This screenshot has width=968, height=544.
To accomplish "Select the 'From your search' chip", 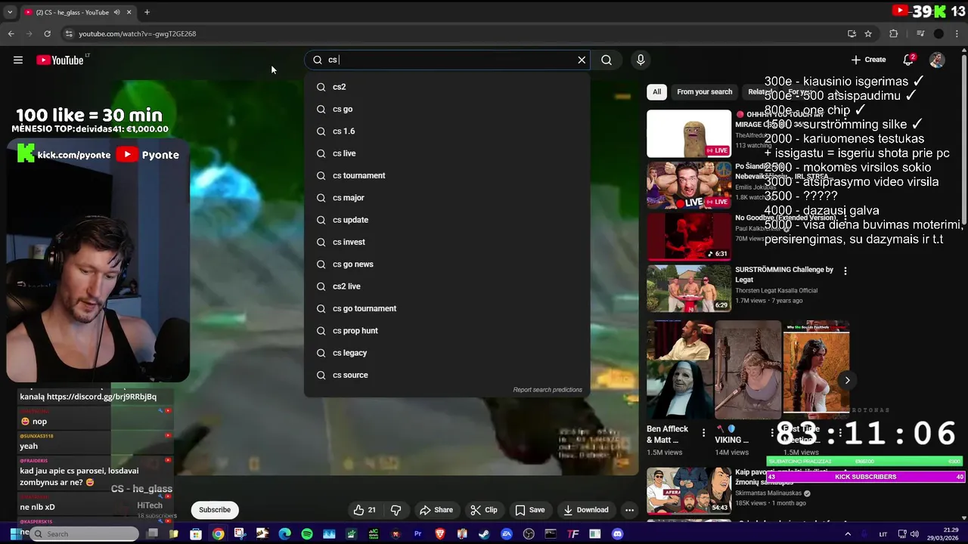I will coord(704,91).
